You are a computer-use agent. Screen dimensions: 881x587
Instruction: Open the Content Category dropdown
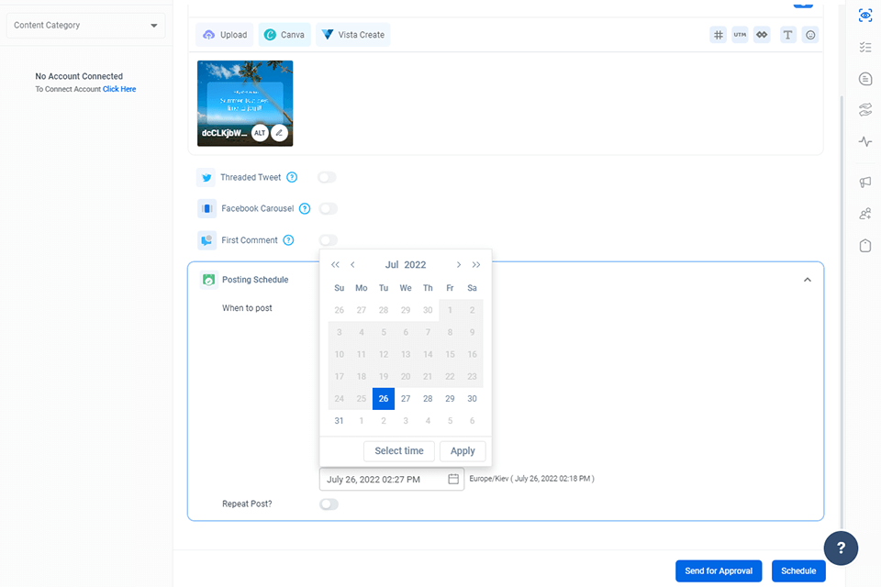click(x=86, y=26)
